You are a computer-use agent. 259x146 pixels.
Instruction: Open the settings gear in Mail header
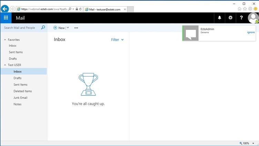pyautogui.click(x=230, y=18)
